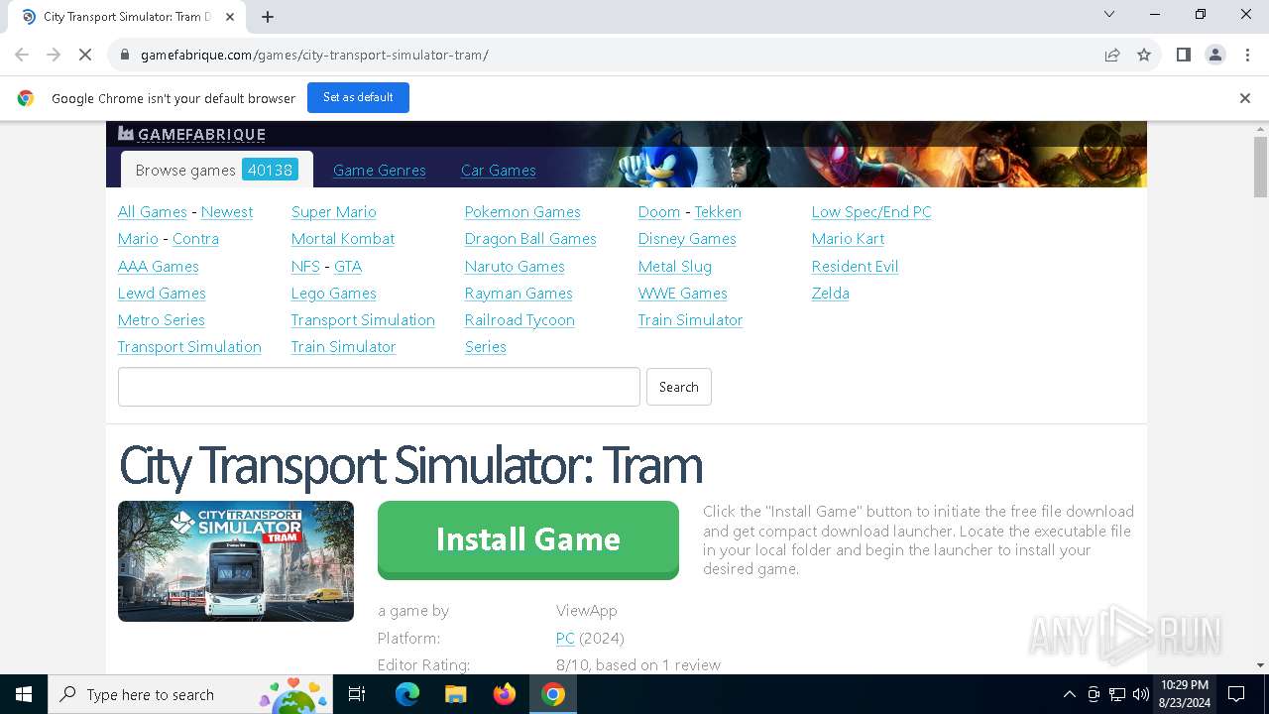Open the volume control tray icon
This screenshot has width=1269, height=714.
tap(1141, 694)
